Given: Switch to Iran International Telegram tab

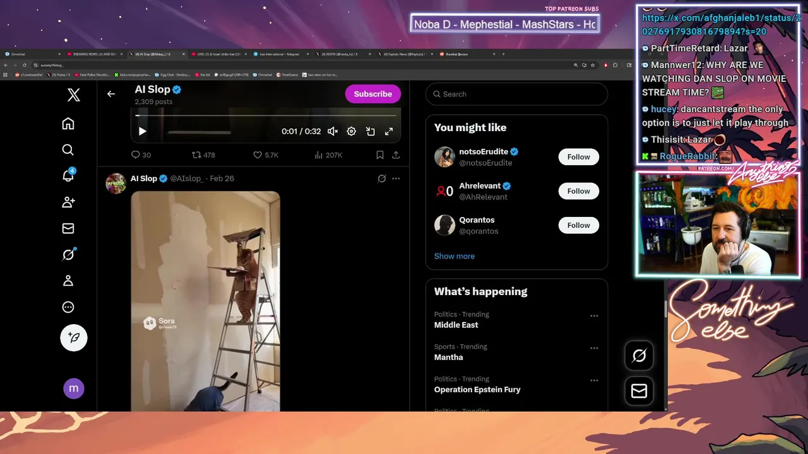Looking at the screenshot, I should (280, 54).
